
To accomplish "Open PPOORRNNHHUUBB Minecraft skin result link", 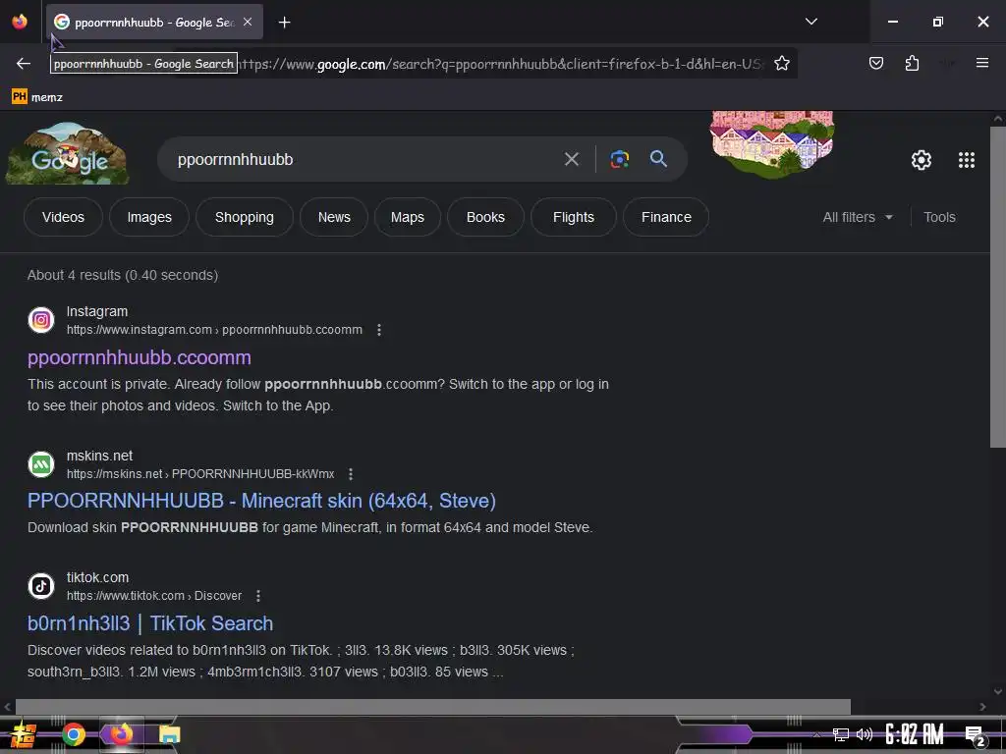I will pos(261,501).
